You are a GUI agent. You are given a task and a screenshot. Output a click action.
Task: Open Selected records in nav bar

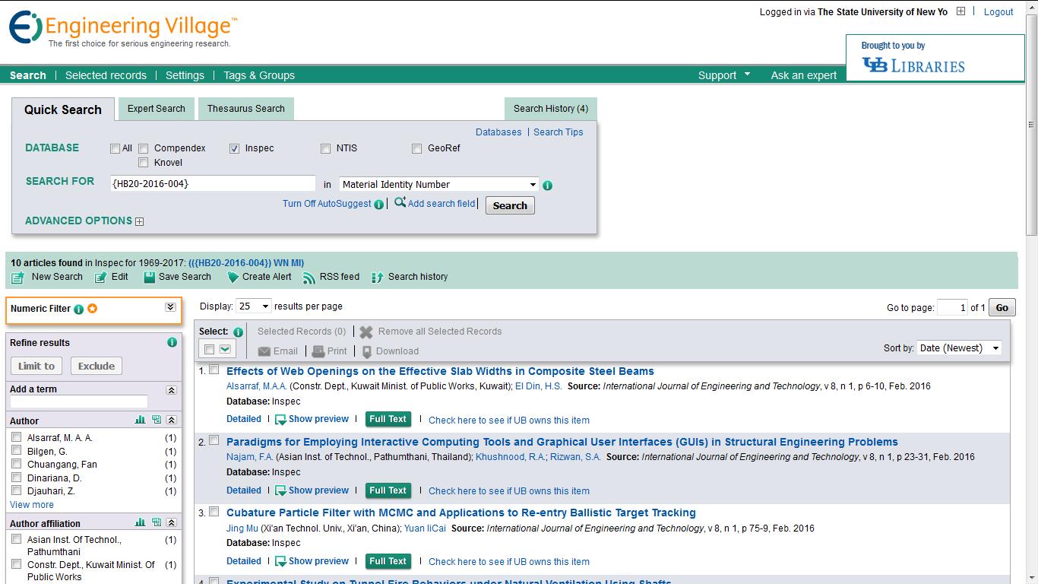pyautogui.click(x=106, y=75)
